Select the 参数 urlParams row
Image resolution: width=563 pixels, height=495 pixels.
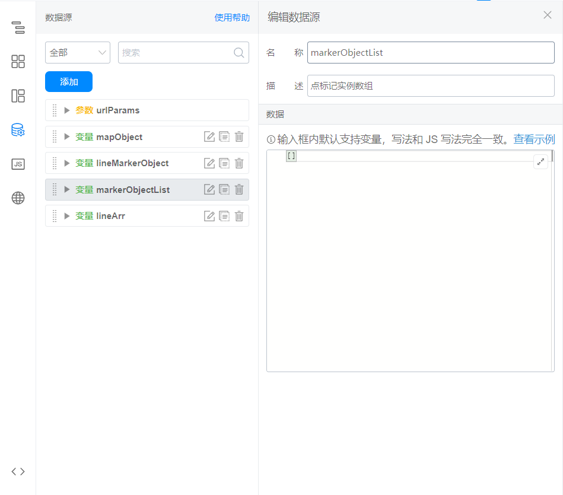click(x=147, y=110)
